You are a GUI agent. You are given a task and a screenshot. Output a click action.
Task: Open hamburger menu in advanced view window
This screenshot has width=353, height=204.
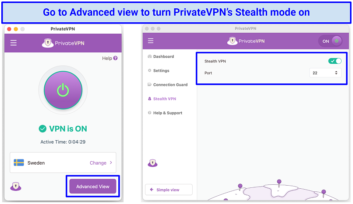(151, 41)
